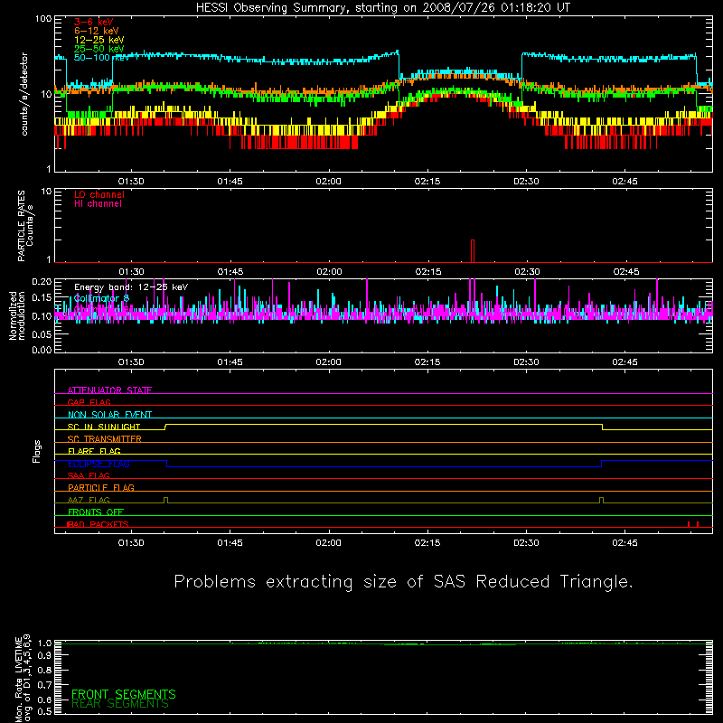The height and width of the screenshot is (723, 723).
Task: Select the green 25-50 keV legend label
Action: (99, 49)
